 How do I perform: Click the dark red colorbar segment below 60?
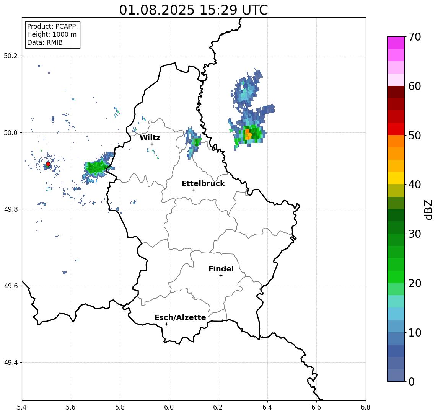(396, 92)
